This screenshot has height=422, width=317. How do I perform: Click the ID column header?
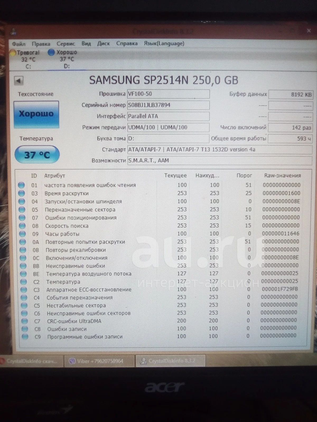click(x=34, y=176)
